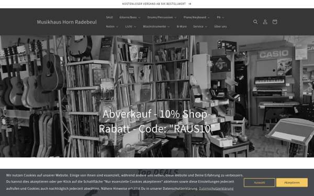Image resolution: width=314 pixels, height=196 pixels.
Task: Open the SALE menu item
Action: pos(109,17)
